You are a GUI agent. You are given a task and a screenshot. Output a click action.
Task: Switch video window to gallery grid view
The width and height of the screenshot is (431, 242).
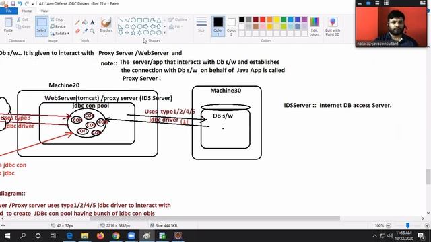pos(386,3)
